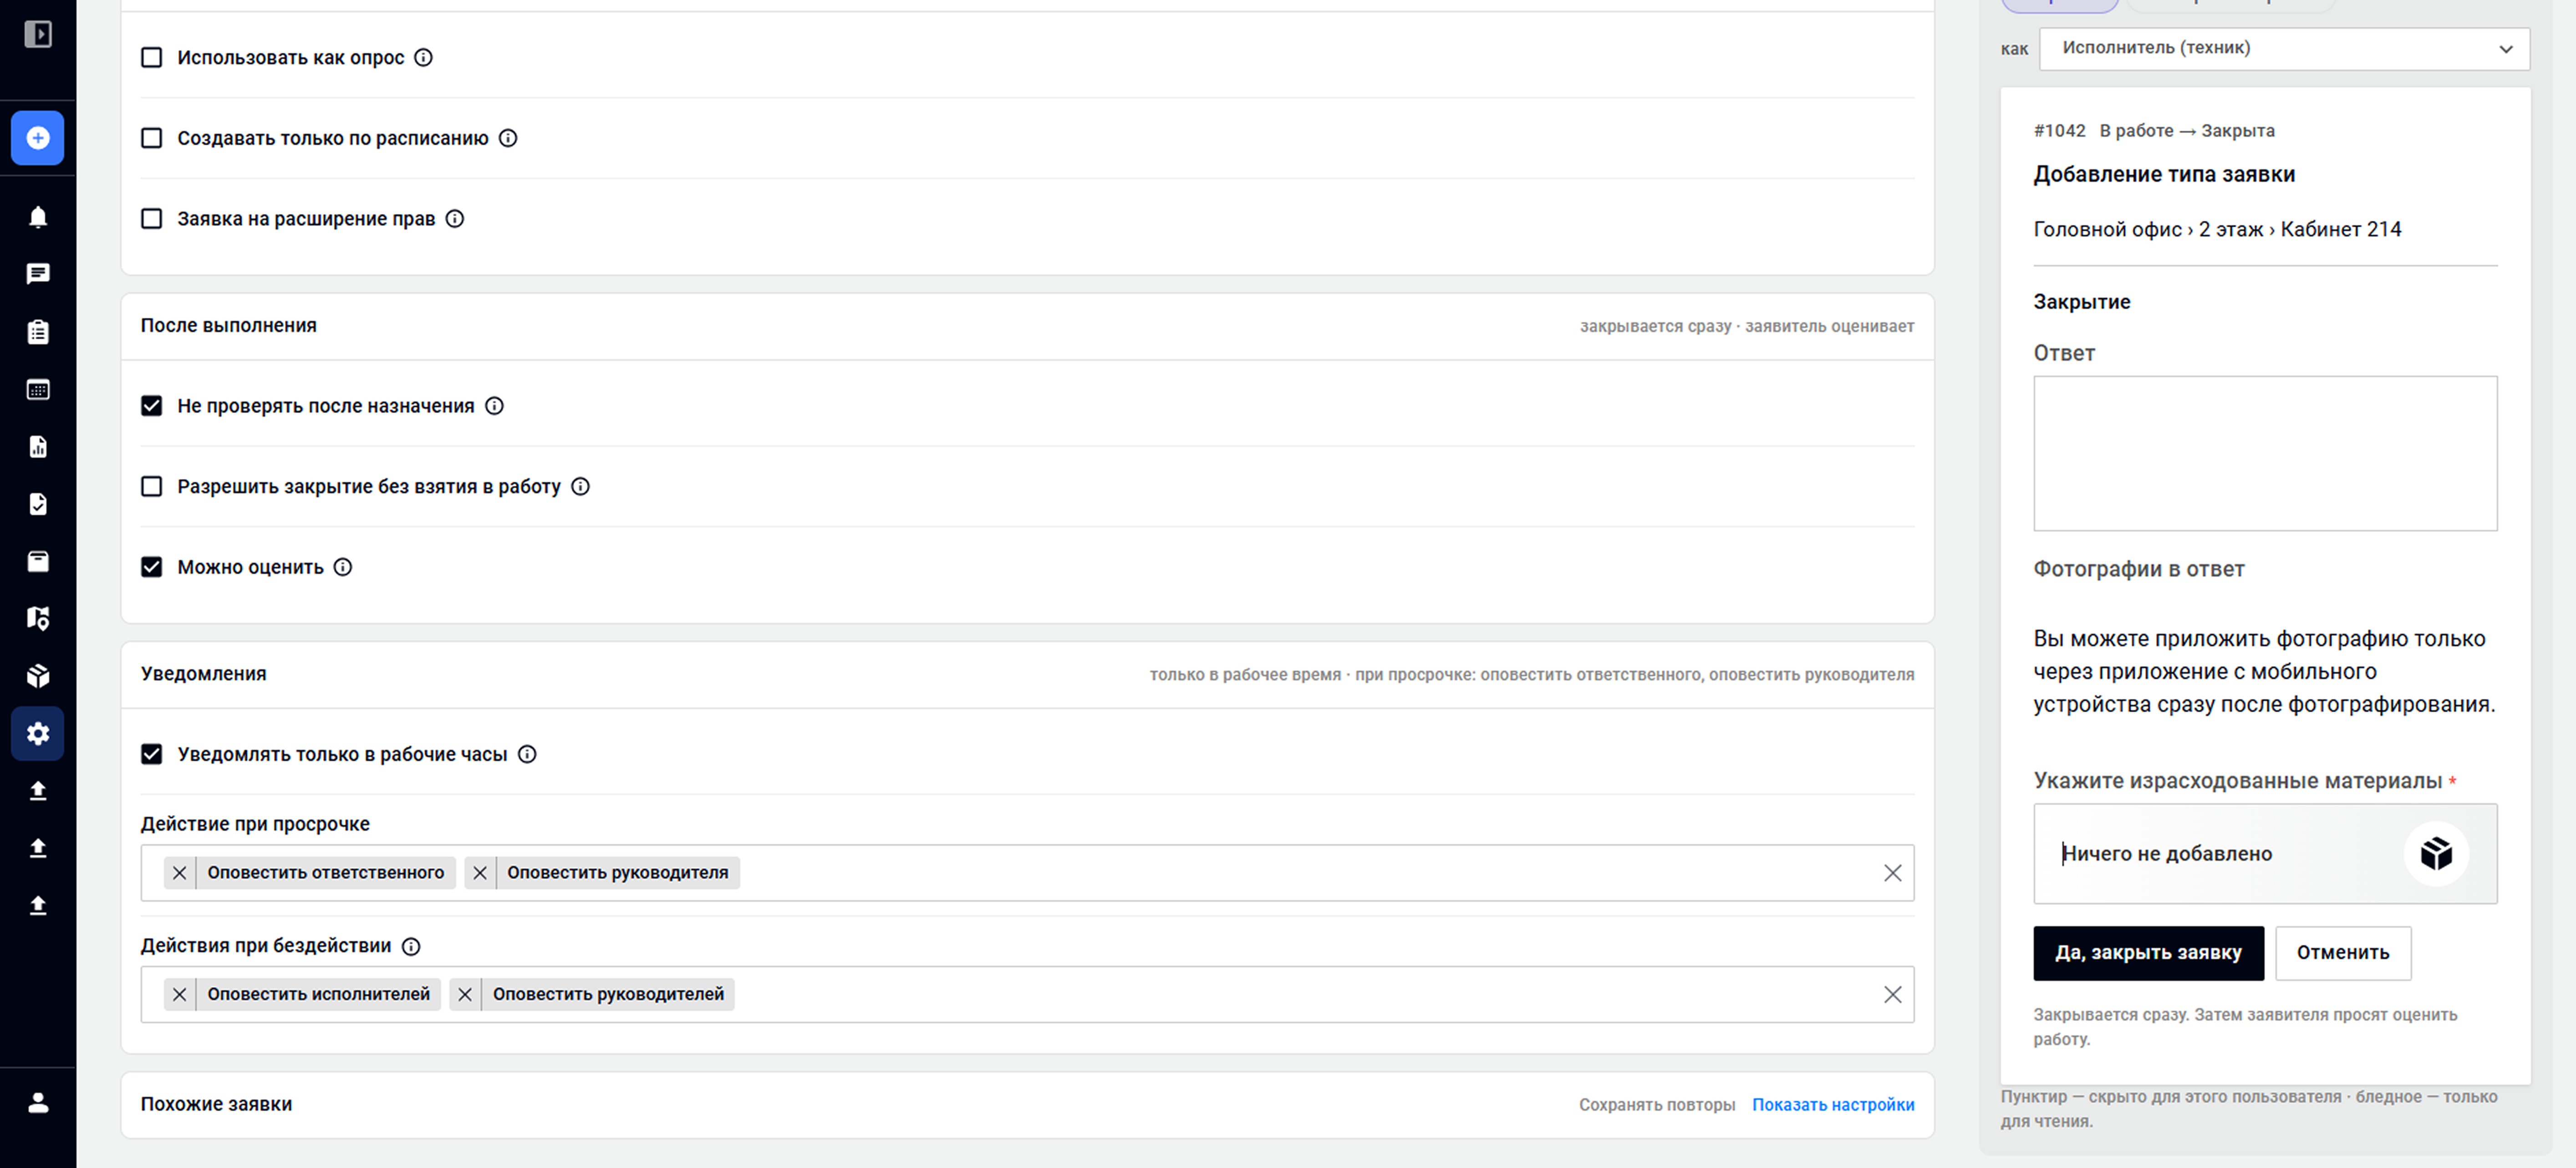Image resolution: width=2576 pixels, height=1168 pixels.
Task: Expand sidebar using top panel toggle icon
Action: coord(38,34)
